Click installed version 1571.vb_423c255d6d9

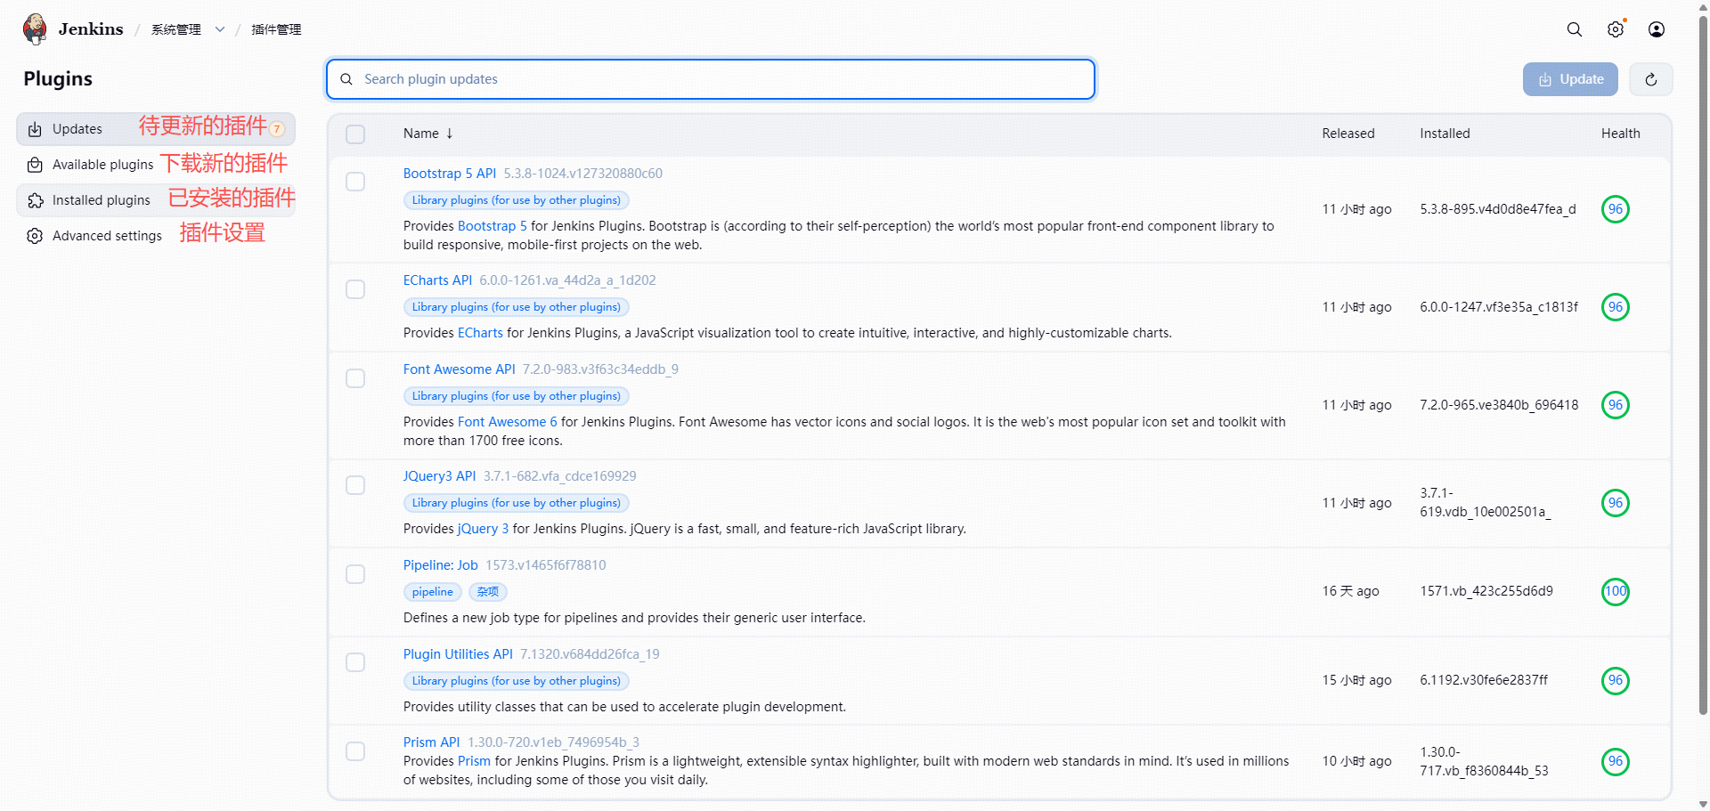pos(1486,591)
